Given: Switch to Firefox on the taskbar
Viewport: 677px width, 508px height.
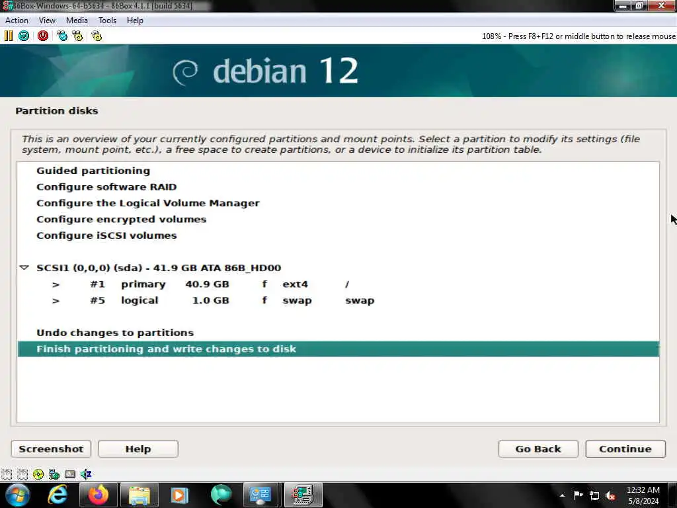Looking at the screenshot, I should point(99,495).
